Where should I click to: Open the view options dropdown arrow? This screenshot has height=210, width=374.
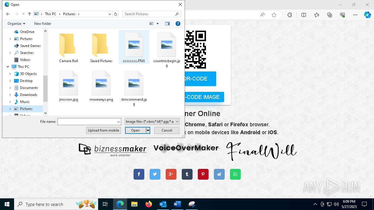(158, 24)
